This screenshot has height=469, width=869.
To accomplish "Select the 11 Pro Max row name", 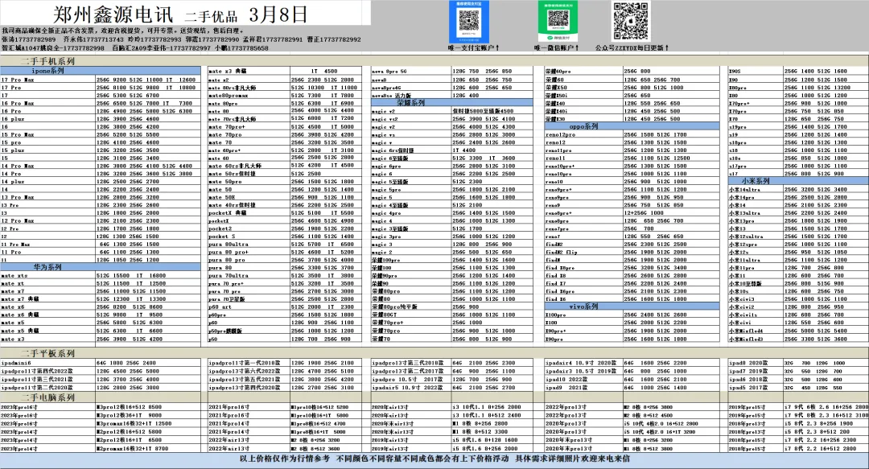I will tap(16, 245).
